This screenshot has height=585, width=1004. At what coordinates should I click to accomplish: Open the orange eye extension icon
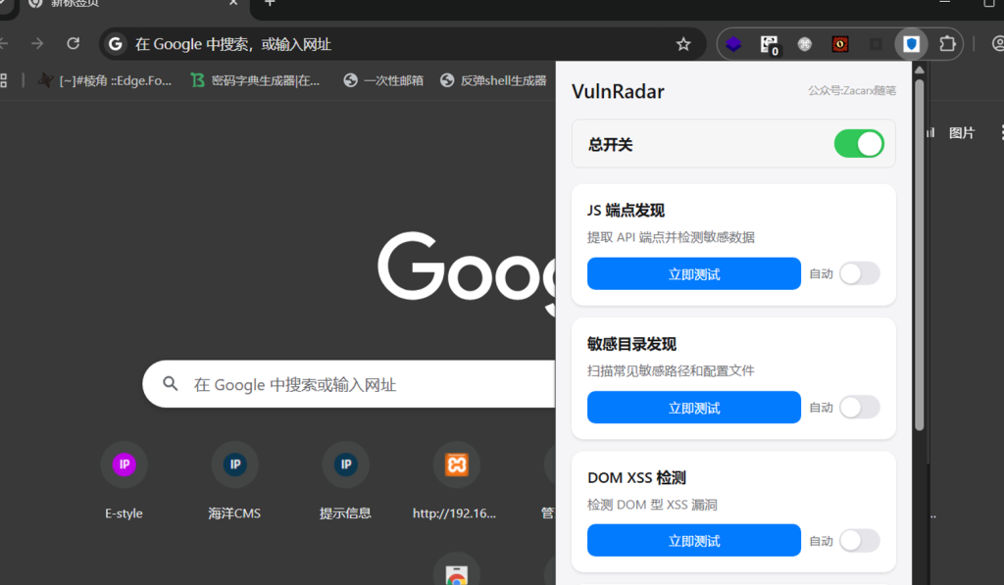(840, 43)
